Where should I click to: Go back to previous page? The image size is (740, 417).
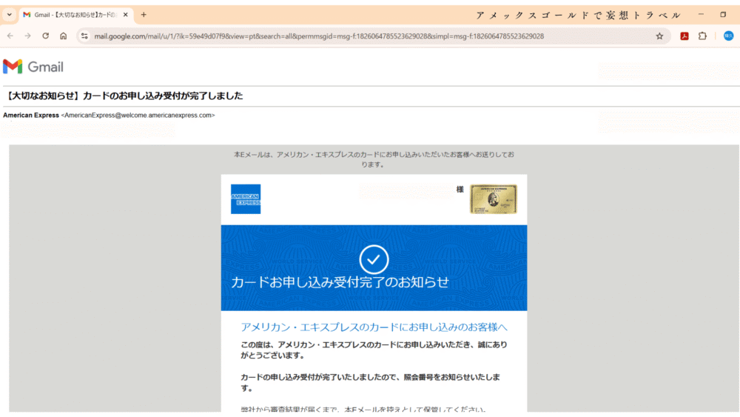coord(10,36)
